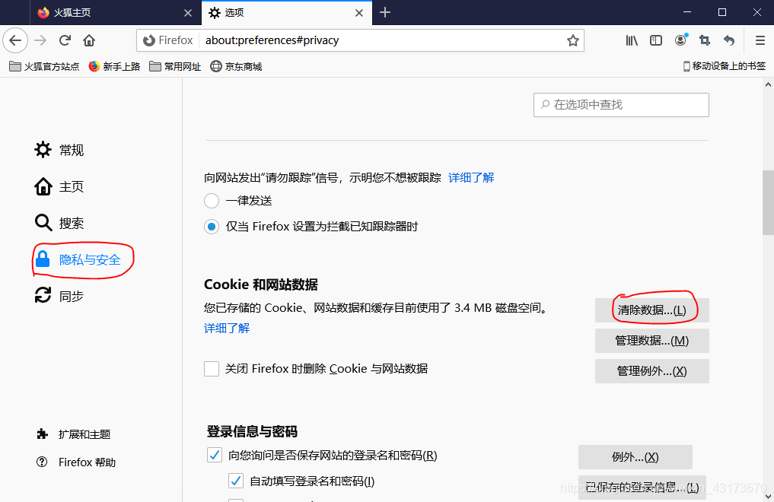Open the 常规 settings category

[59, 150]
